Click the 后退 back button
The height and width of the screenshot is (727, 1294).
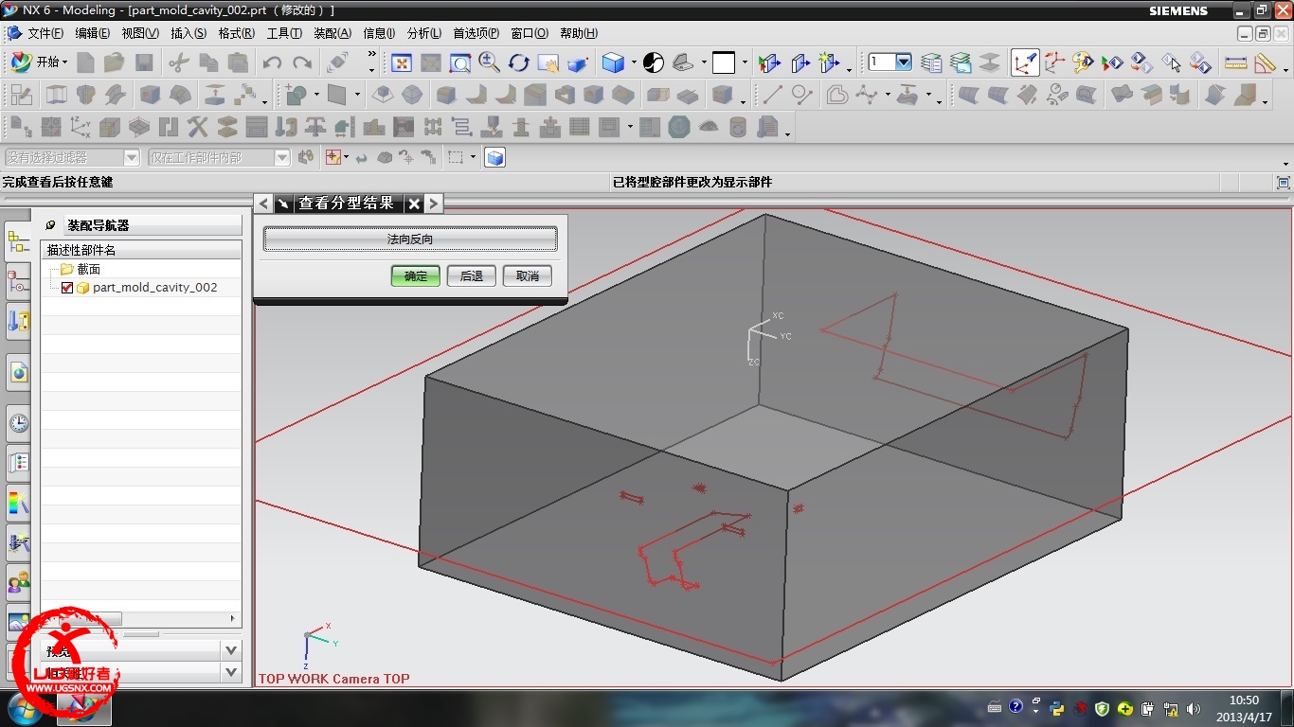click(472, 275)
